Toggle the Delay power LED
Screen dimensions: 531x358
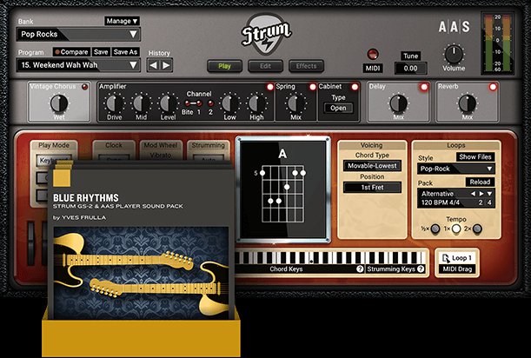[x=424, y=87]
